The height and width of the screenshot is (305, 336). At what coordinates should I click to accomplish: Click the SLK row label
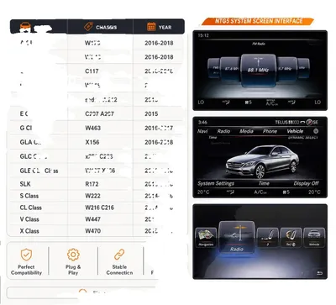(25, 184)
